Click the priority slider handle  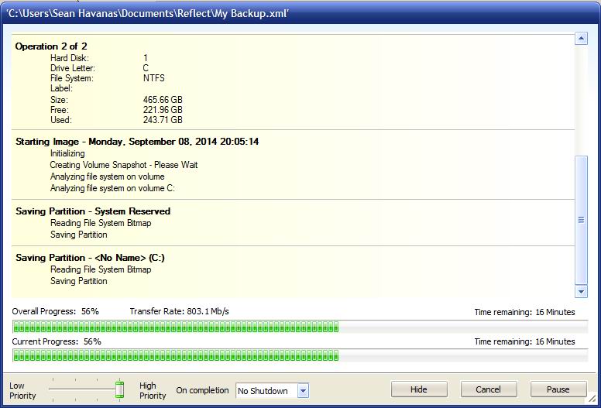coord(119,389)
